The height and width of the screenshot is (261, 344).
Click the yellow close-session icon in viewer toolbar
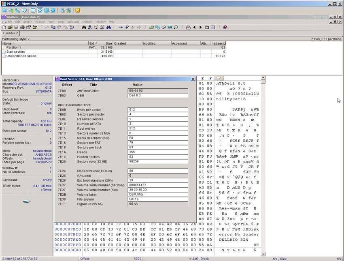(77, 10)
